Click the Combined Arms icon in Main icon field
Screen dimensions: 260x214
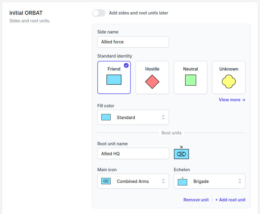(106, 181)
